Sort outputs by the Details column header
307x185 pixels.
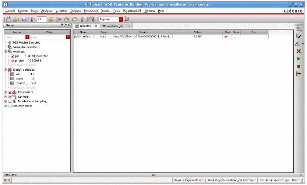pos(143,32)
